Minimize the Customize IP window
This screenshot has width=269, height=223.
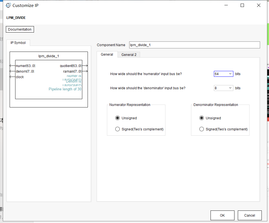[x=226, y=5]
